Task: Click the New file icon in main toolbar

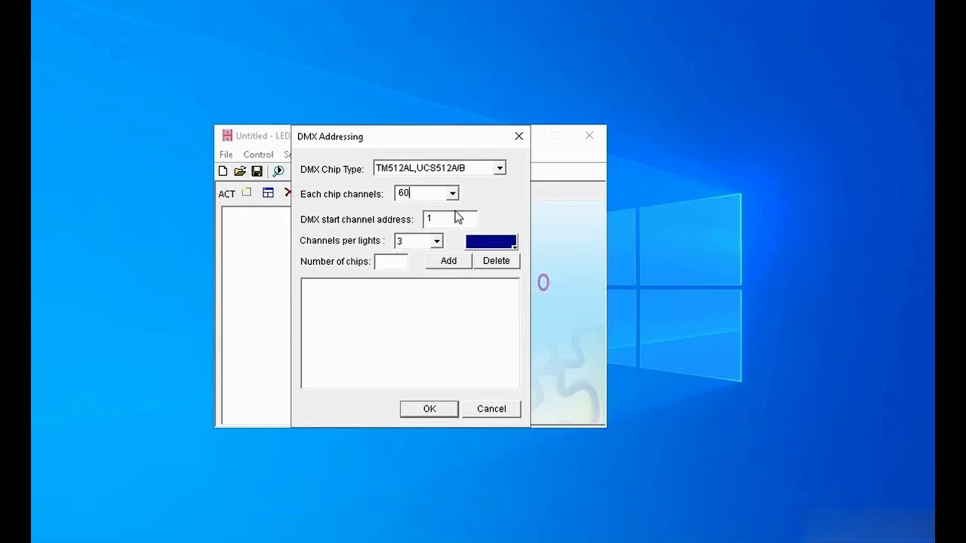Action: click(223, 172)
